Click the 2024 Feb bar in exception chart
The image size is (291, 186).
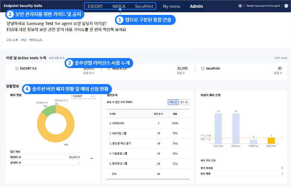[x=254, y=142]
